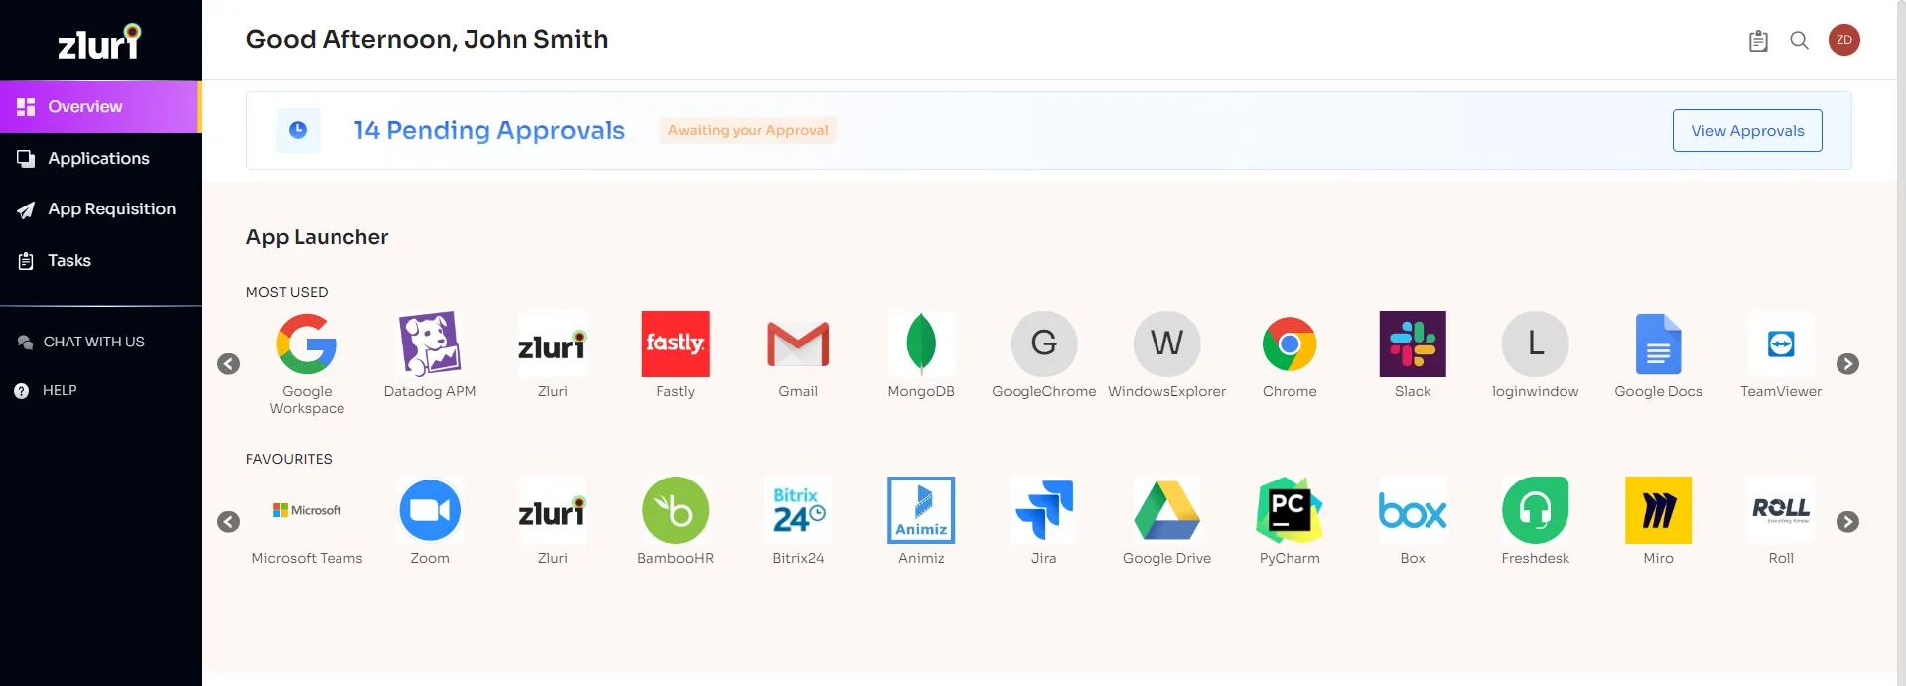Select Overview in the sidebar
This screenshot has height=686, width=1906.
pyautogui.click(x=100, y=107)
